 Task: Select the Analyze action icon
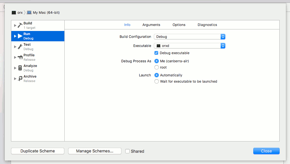(x=20, y=68)
